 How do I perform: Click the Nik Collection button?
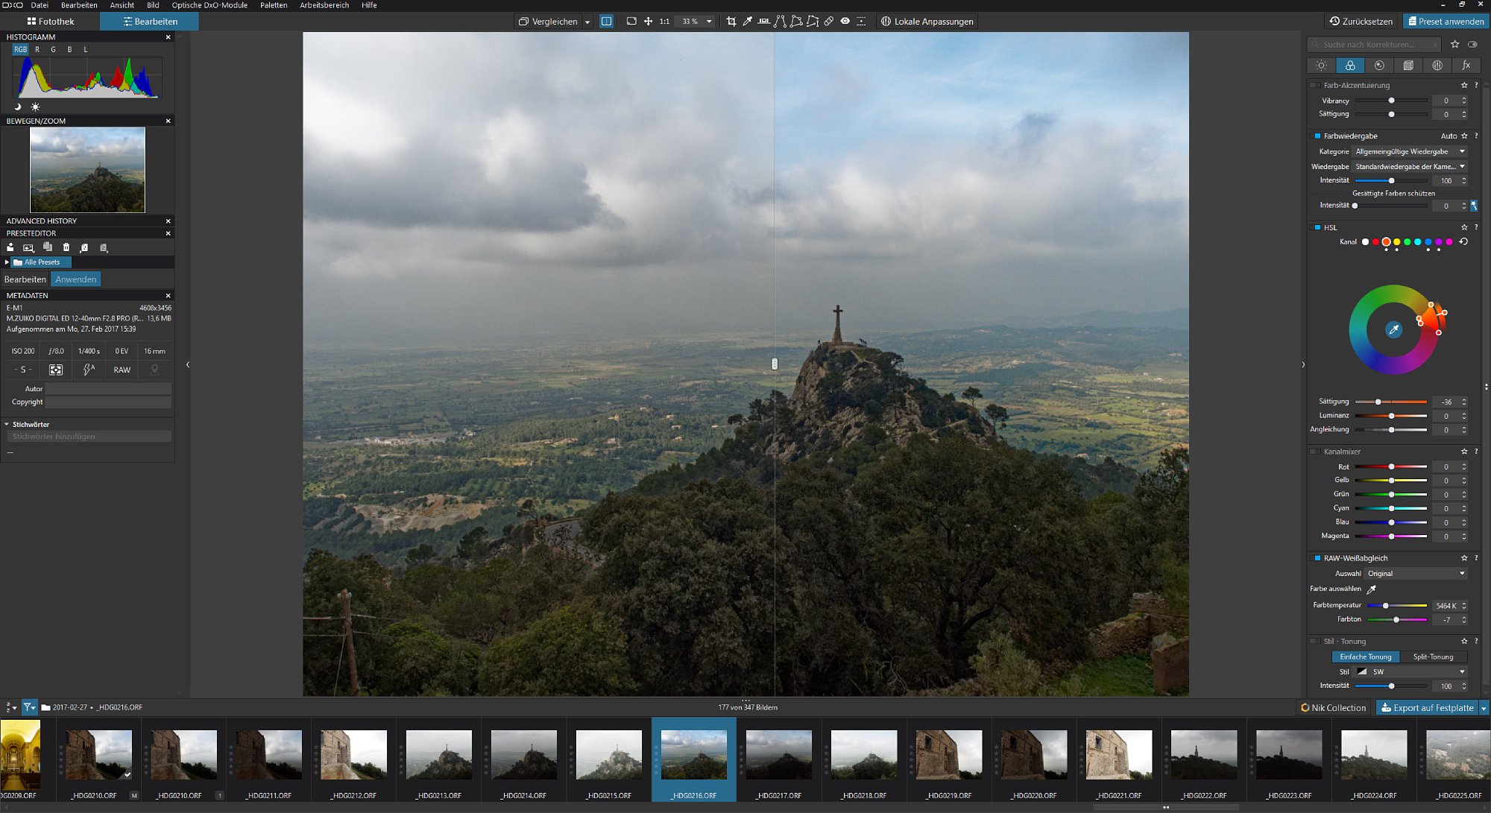[x=1334, y=708]
